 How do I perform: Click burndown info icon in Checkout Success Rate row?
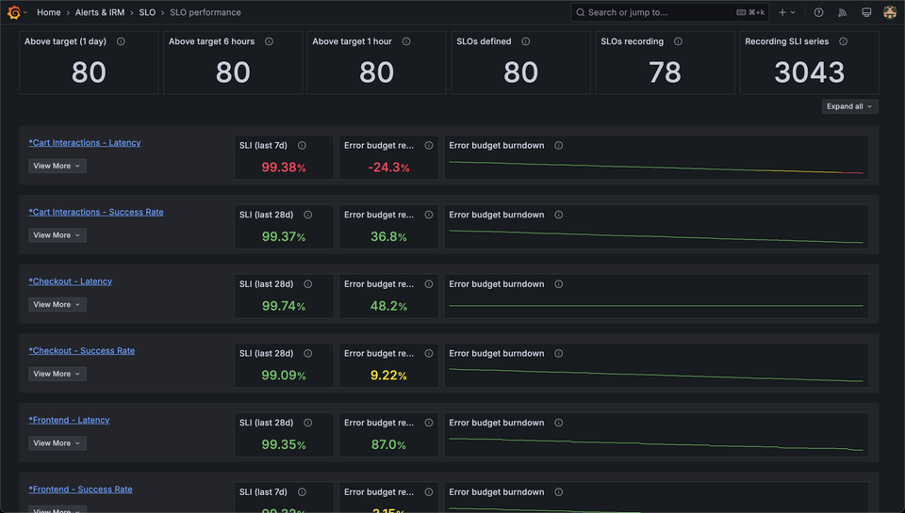[x=559, y=353]
